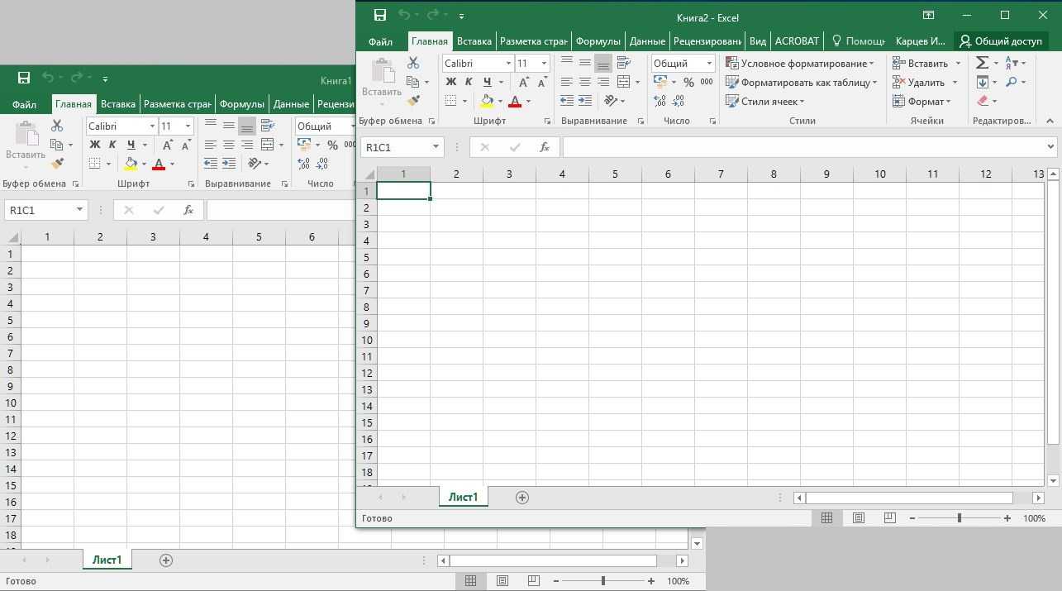Switch to ACROBAT tab in Книга2
This screenshot has height=591, width=1062.
(x=797, y=41)
